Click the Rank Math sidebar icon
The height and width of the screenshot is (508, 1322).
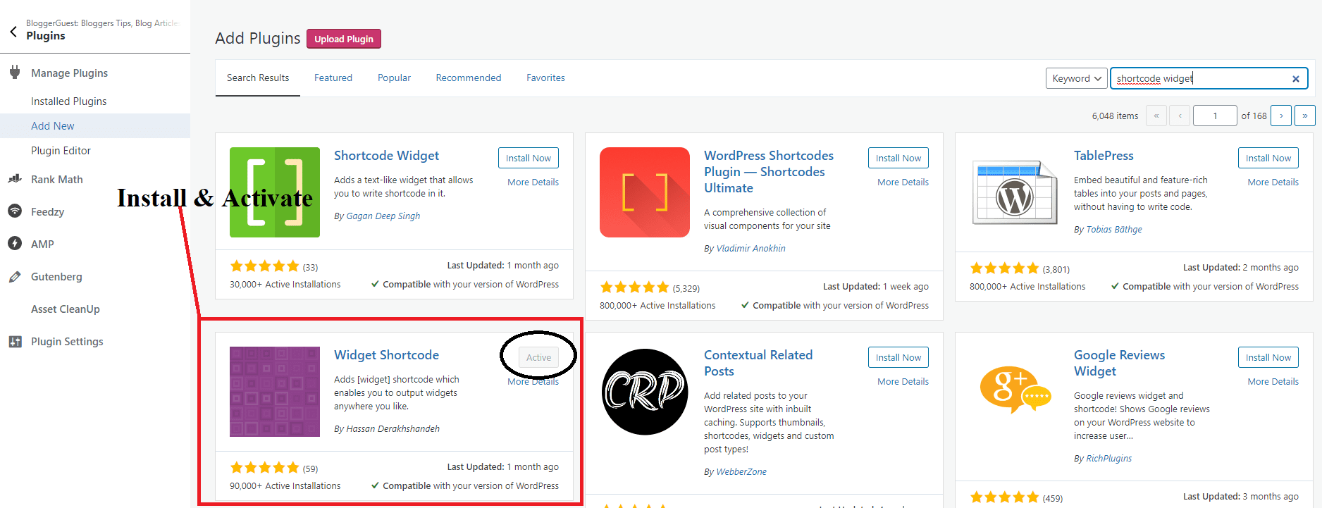pyautogui.click(x=15, y=179)
